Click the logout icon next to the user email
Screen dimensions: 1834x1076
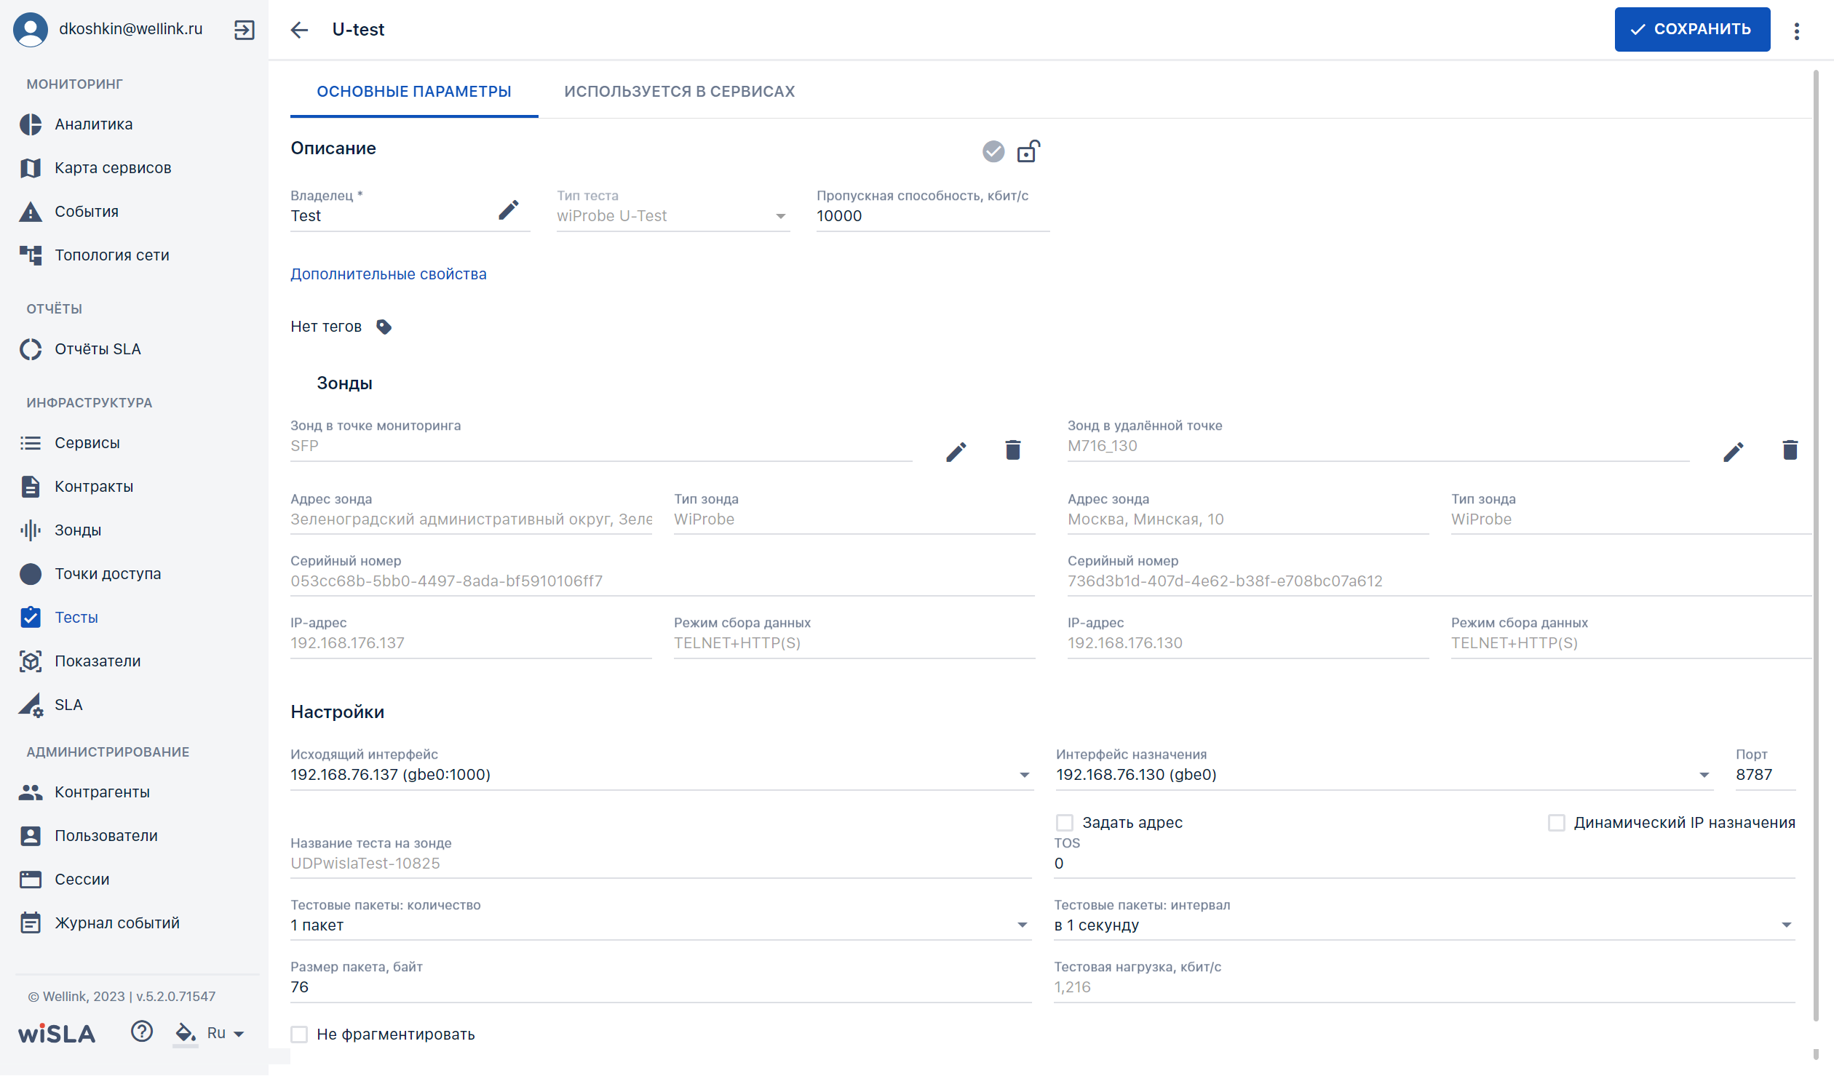coord(245,30)
